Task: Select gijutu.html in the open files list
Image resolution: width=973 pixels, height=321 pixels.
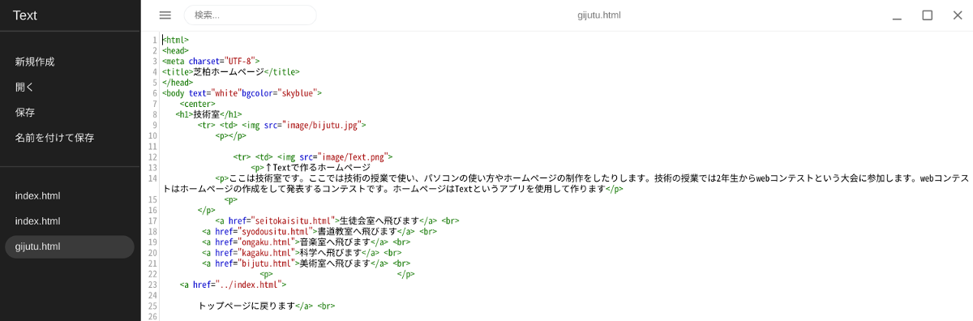Action: coord(70,246)
